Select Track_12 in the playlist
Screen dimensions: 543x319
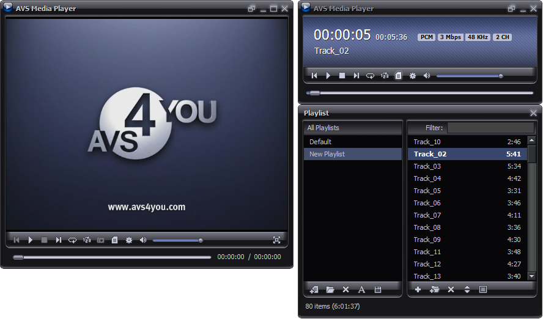(x=467, y=264)
